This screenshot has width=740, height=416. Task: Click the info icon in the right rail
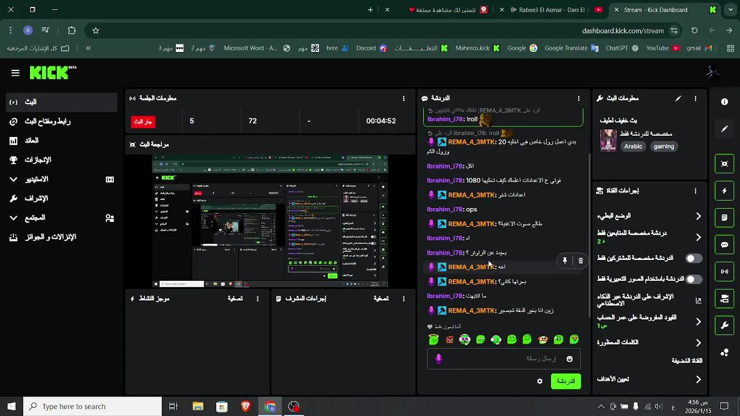(724, 102)
